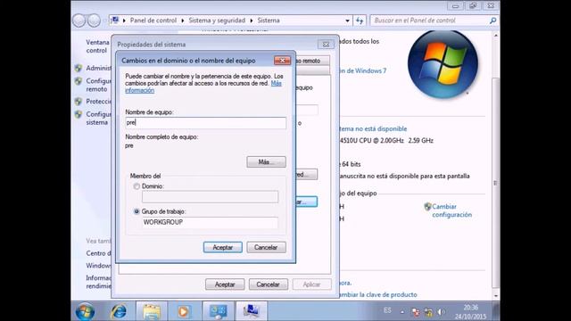Click '2.59 GHz' processor value
Viewport: 571px width, 321px height.
(x=420, y=141)
